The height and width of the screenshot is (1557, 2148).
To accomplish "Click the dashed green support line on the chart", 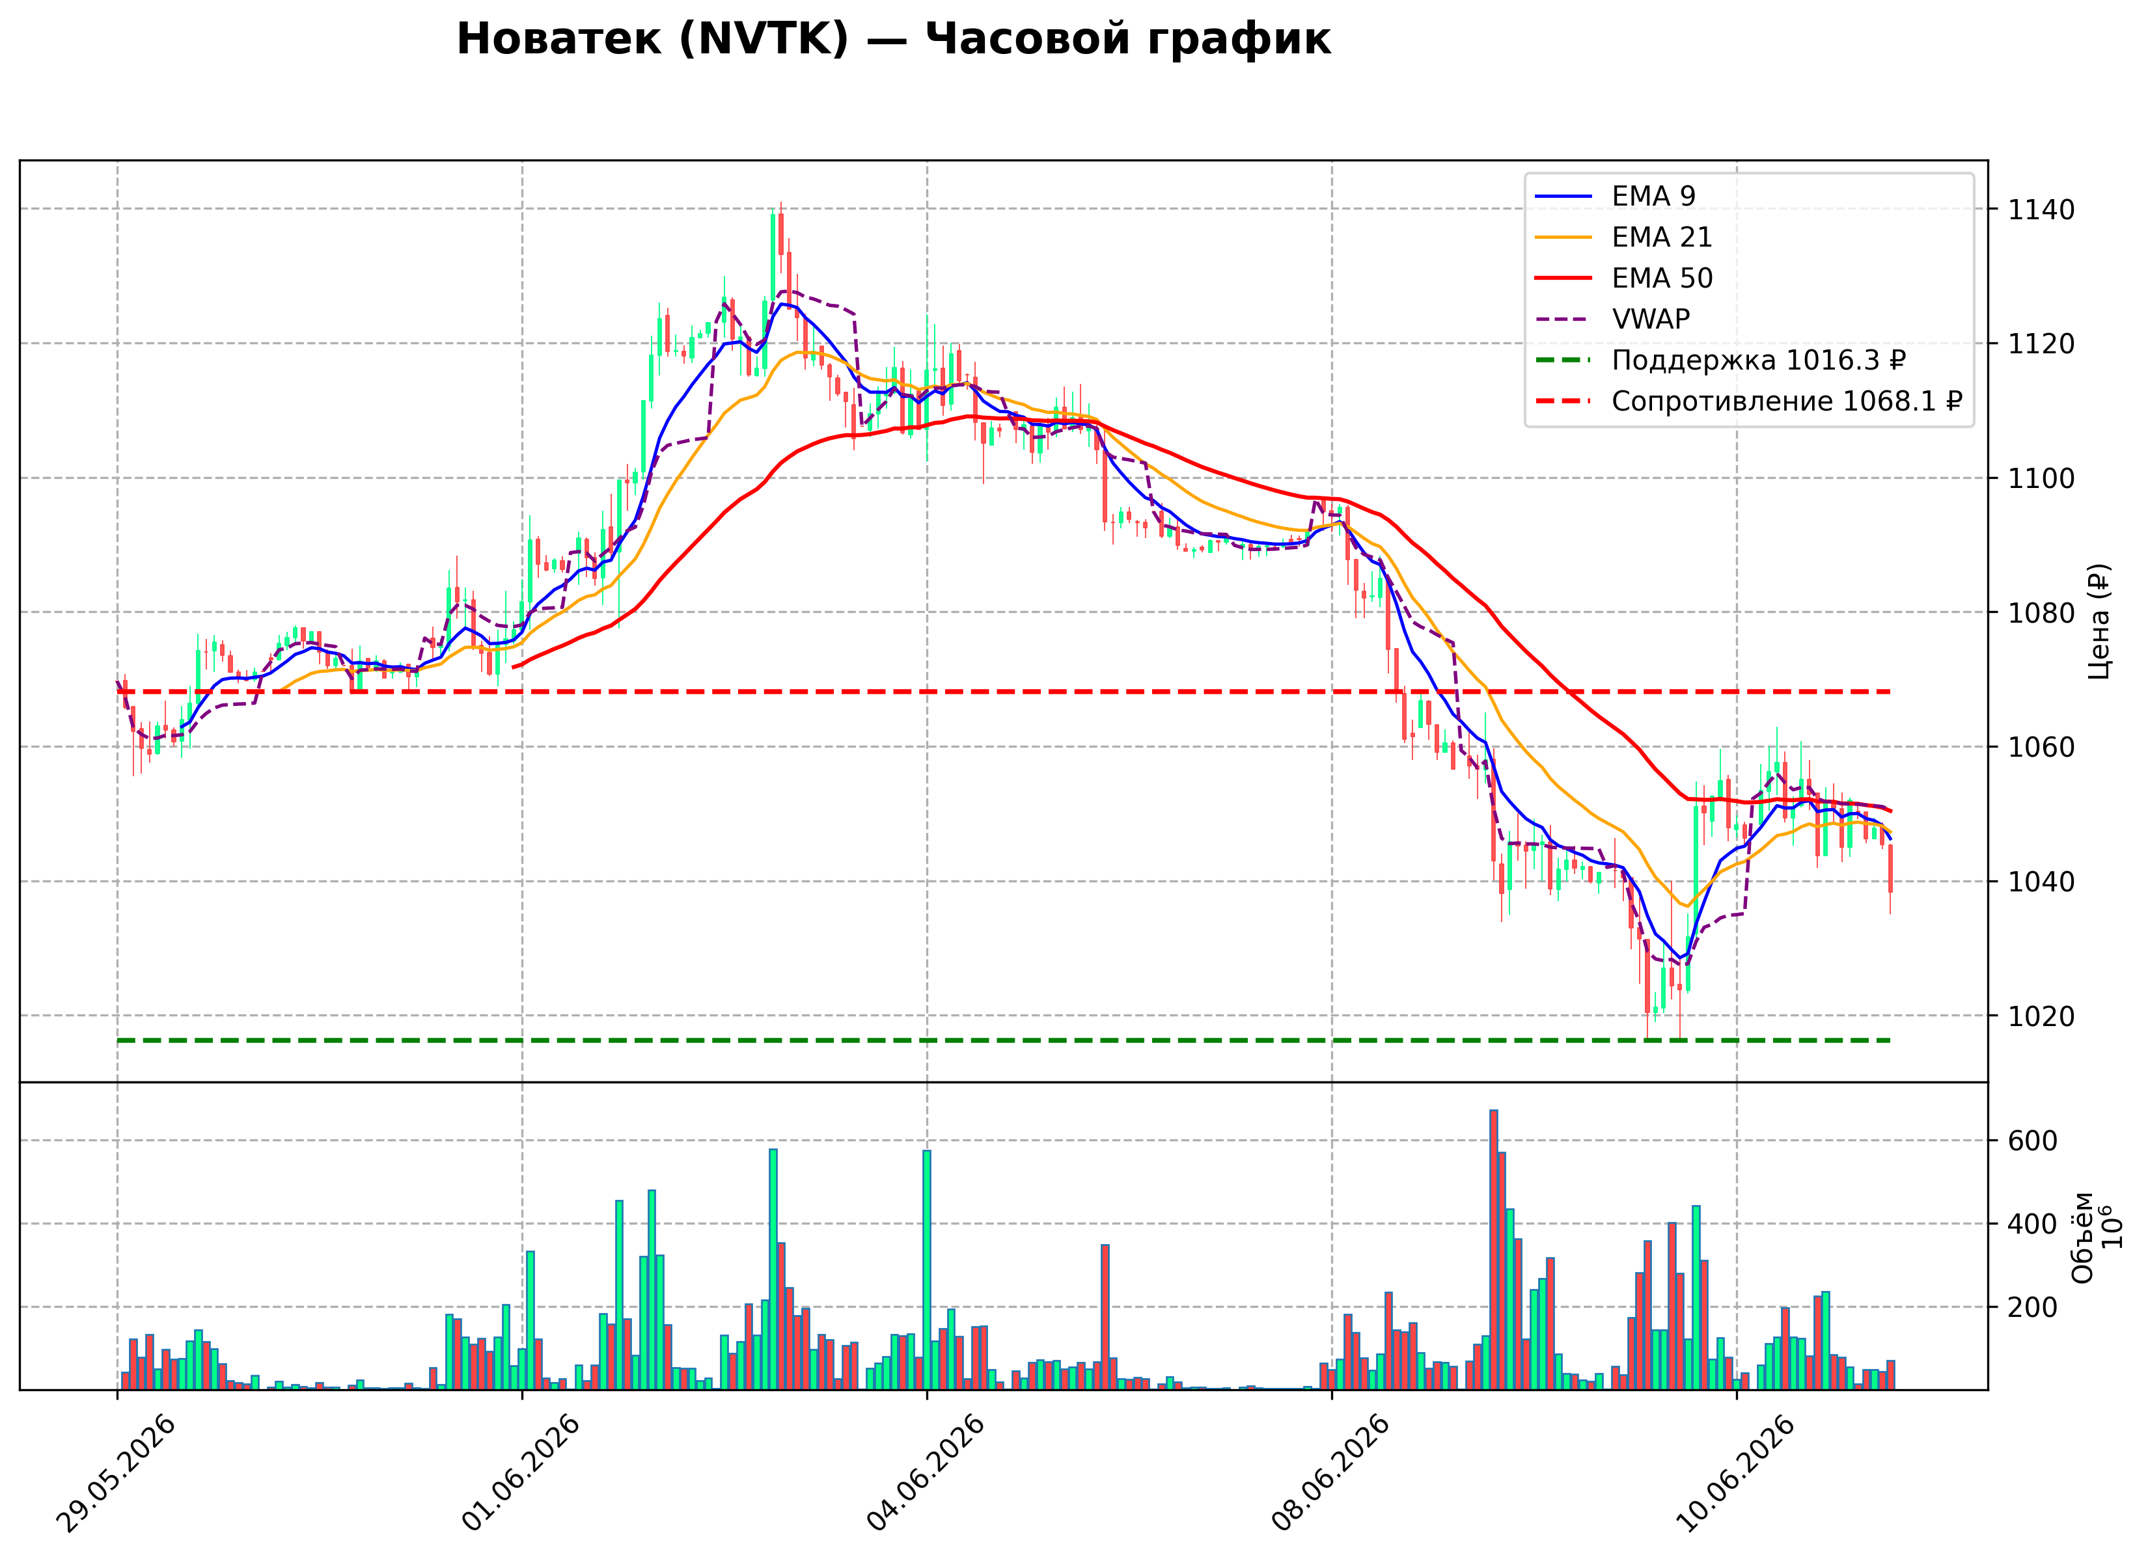I will pos(1004,1040).
